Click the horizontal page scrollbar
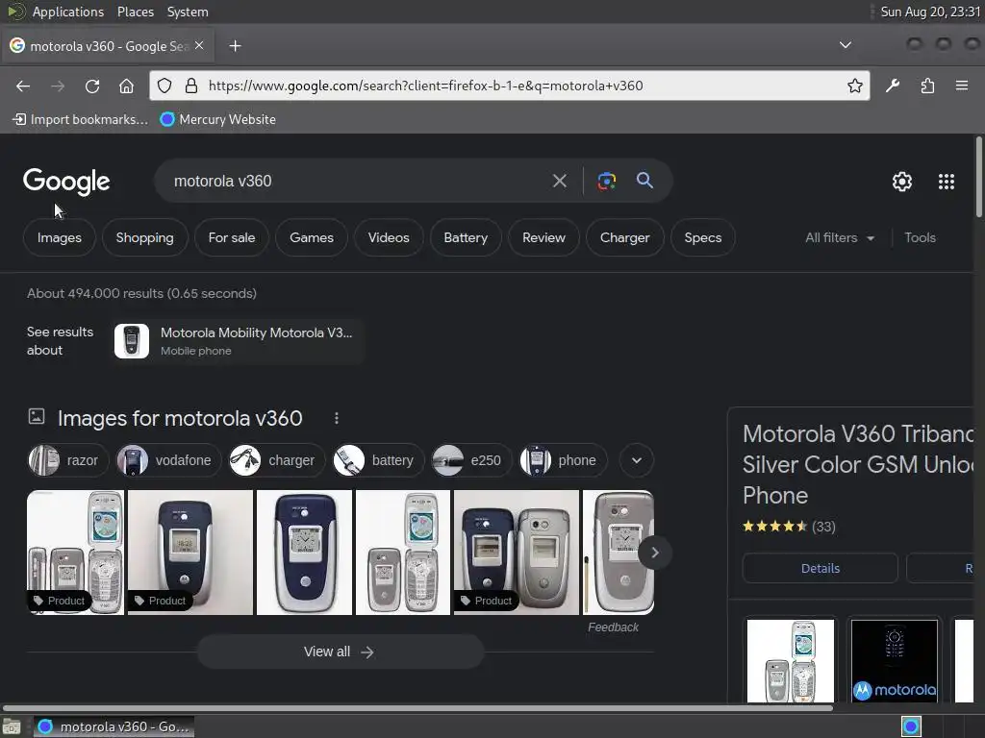Screen dimensions: 985x738 [417, 708]
